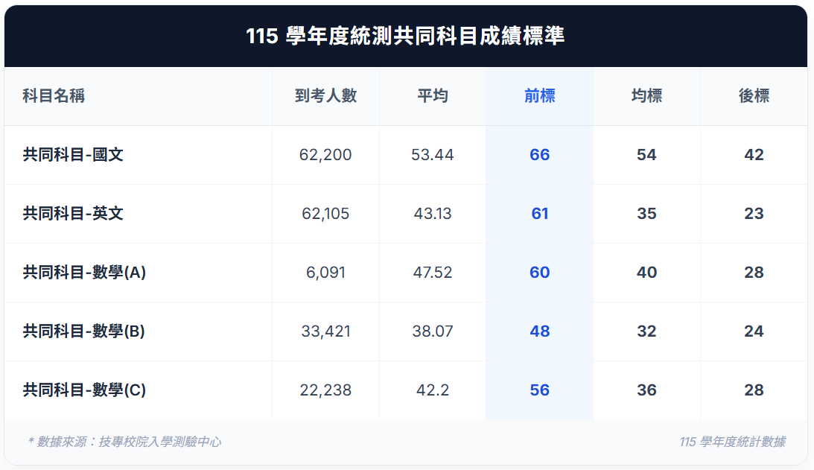Click the 前標 column header
The width and height of the screenshot is (814, 470).
click(539, 95)
